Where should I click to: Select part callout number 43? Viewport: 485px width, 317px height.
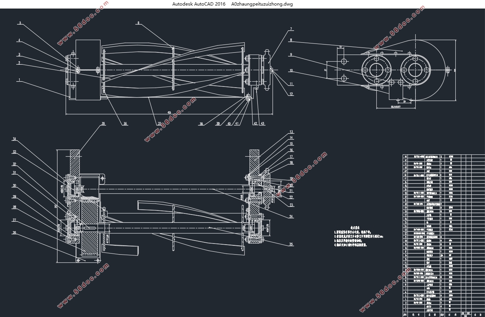pyautogui.click(x=263, y=124)
